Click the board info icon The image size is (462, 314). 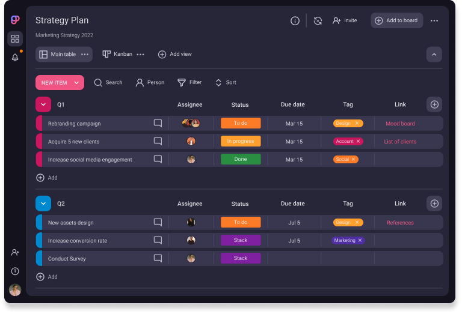295,21
